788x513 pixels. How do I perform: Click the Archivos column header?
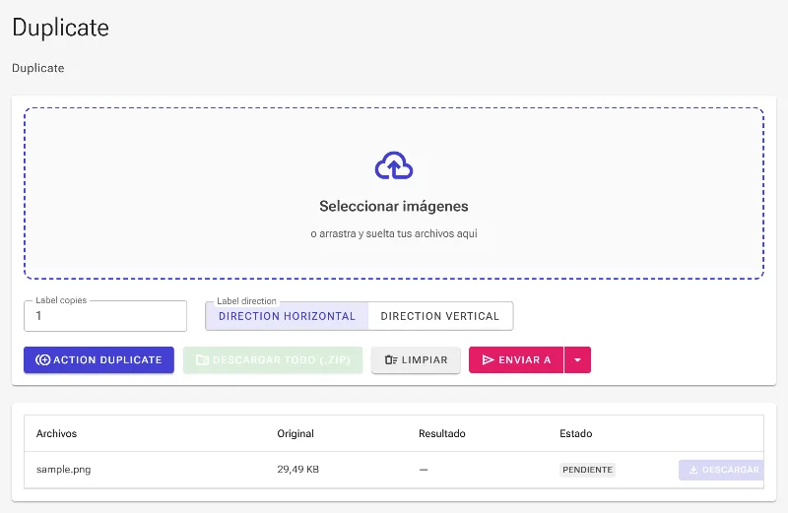57,433
